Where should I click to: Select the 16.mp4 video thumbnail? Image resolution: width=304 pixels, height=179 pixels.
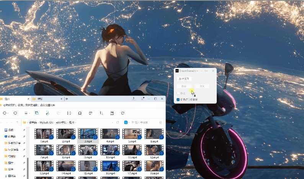pyautogui.click(x=110, y=166)
